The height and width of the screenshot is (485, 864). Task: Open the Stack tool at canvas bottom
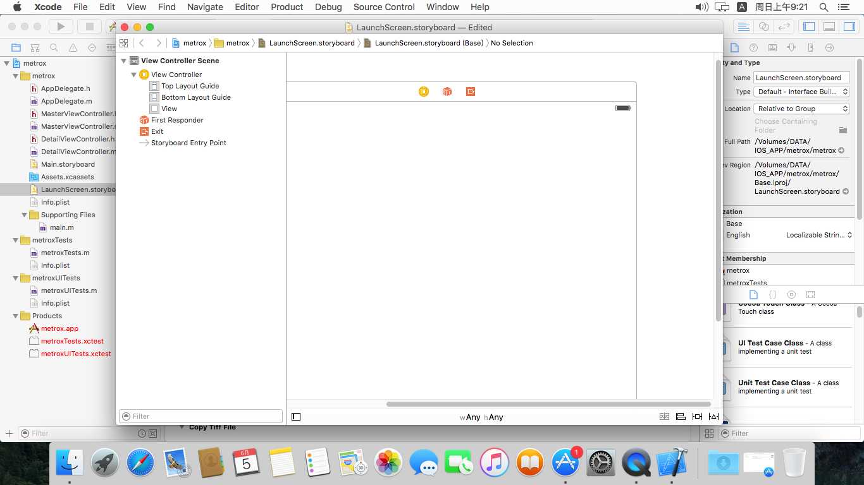click(x=664, y=417)
